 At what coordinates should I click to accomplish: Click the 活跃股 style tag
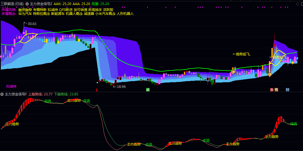[x=108, y=10]
